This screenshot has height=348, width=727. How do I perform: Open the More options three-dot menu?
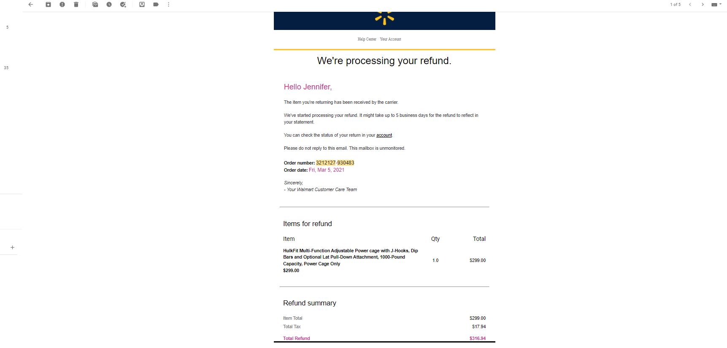coord(168,5)
